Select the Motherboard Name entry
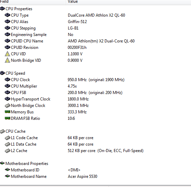 tap(96, 176)
